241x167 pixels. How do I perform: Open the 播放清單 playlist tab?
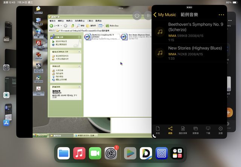point(183,130)
